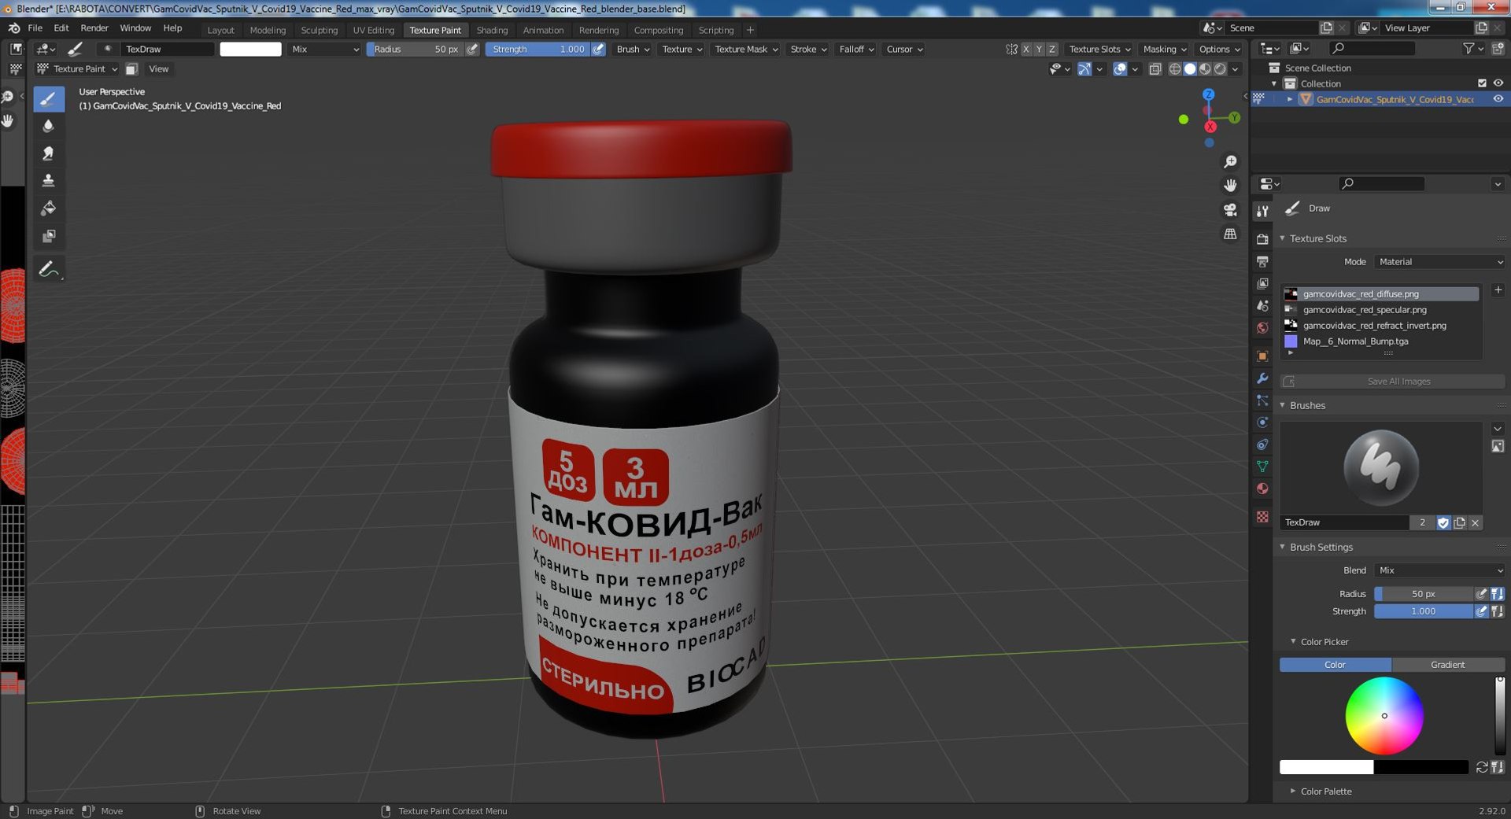This screenshot has height=819, width=1511.
Task: Open the Window menu
Action: [x=135, y=28]
